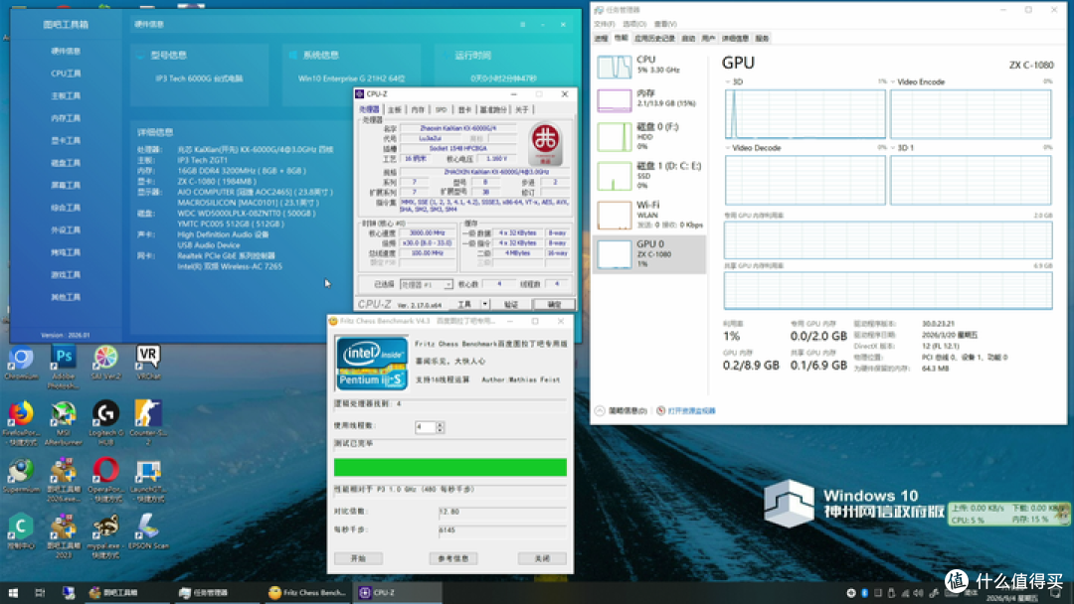
Task: Open green C control center desktop icon
Action: (21, 532)
